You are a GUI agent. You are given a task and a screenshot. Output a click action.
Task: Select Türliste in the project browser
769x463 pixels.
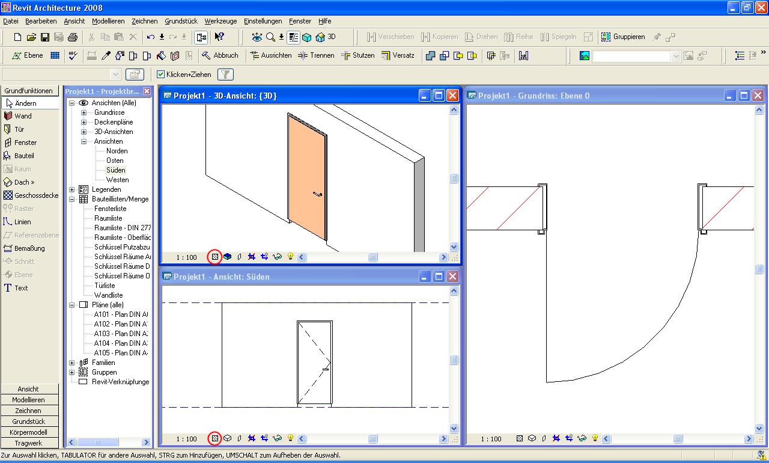tap(105, 286)
